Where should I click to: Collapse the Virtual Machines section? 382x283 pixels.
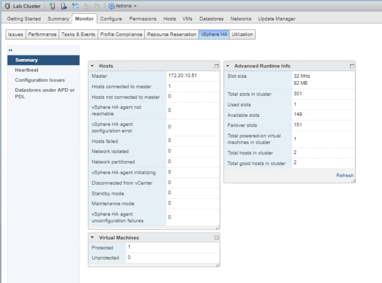tap(92, 238)
